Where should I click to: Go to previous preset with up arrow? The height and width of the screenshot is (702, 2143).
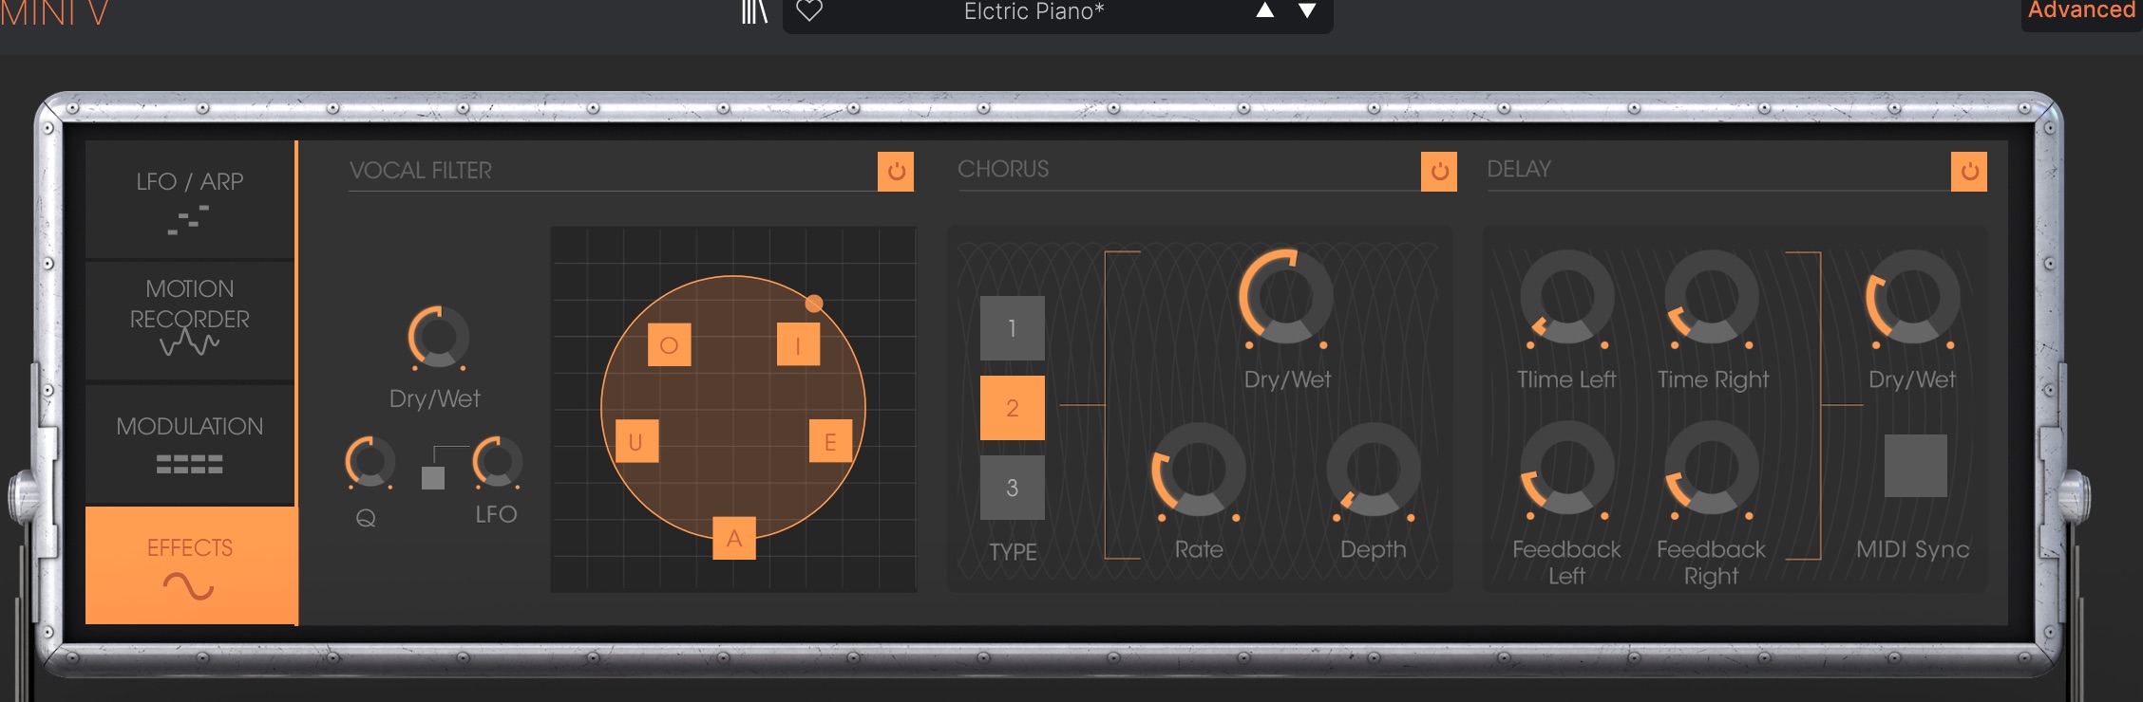(1265, 11)
